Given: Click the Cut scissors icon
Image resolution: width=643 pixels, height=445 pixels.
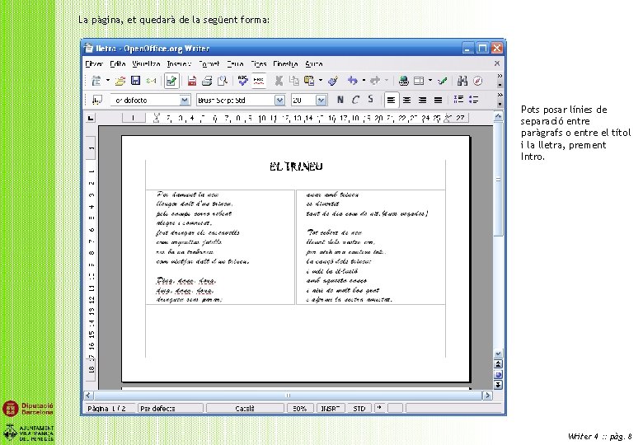Looking at the screenshot, I should coord(279,81).
